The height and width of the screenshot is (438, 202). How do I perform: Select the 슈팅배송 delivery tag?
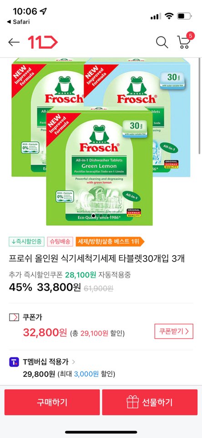(60, 242)
